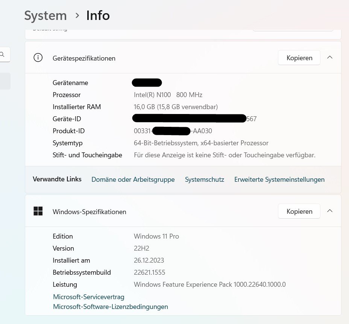Viewport: 349px width, 324px height.
Task: Click the info icon beside Gerätespezifikationen
Action: click(38, 58)
